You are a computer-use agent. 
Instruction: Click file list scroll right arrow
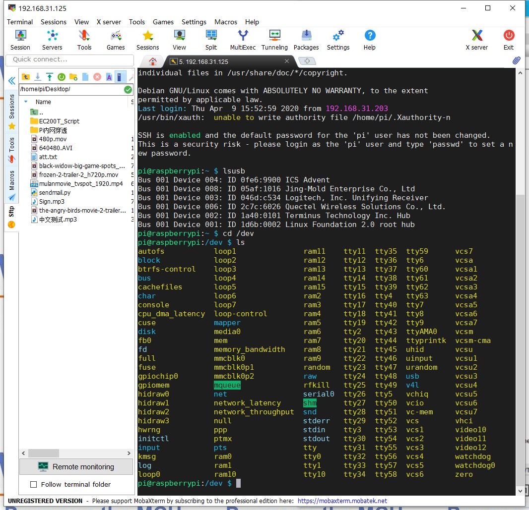click(x=129, y=453)
